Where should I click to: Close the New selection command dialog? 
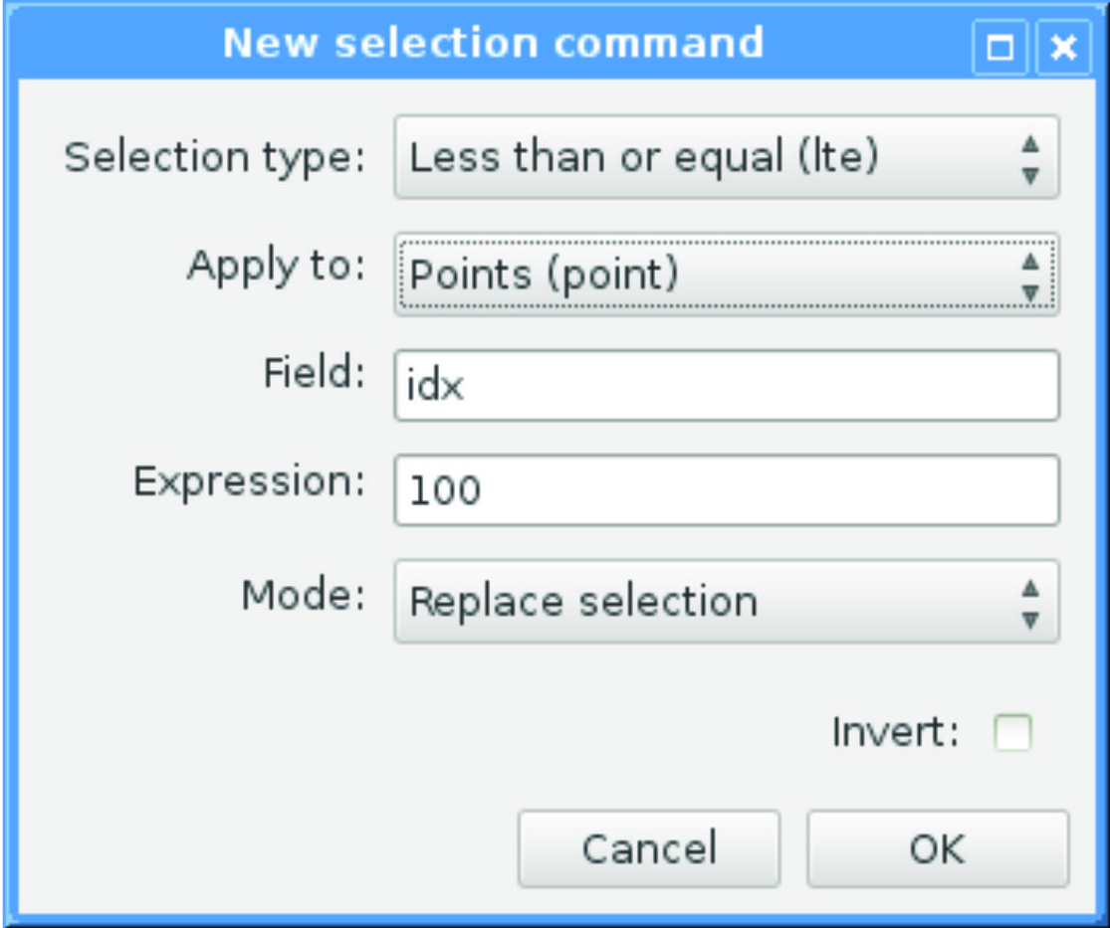[1063, 48]
